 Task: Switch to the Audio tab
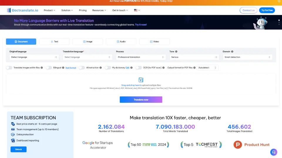pos(121,42)
